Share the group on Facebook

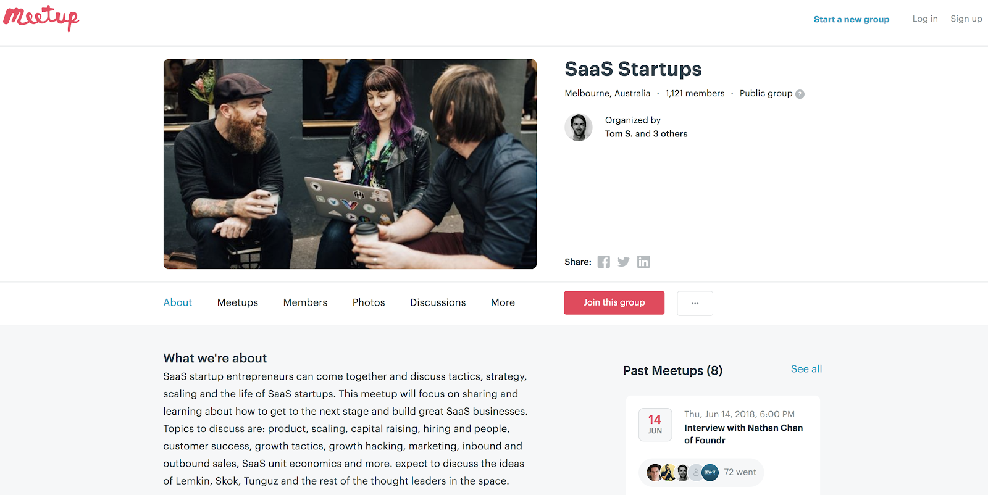tap(604, 262)
